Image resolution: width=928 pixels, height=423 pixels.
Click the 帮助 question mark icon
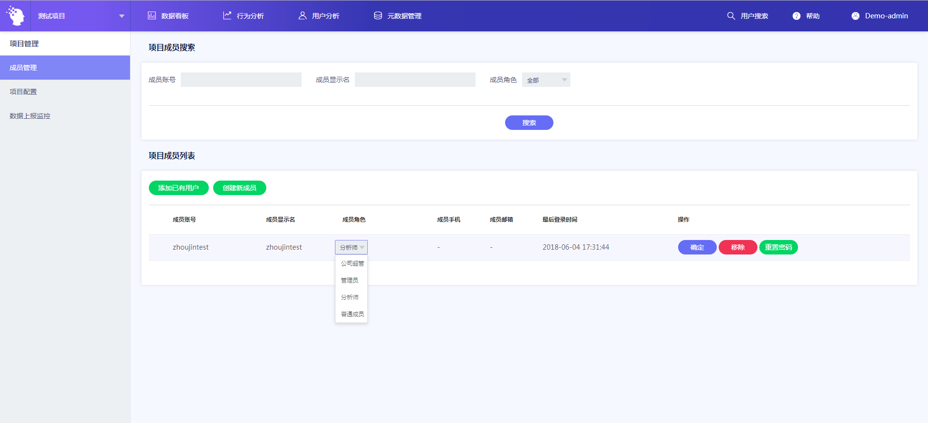point(797,16)
